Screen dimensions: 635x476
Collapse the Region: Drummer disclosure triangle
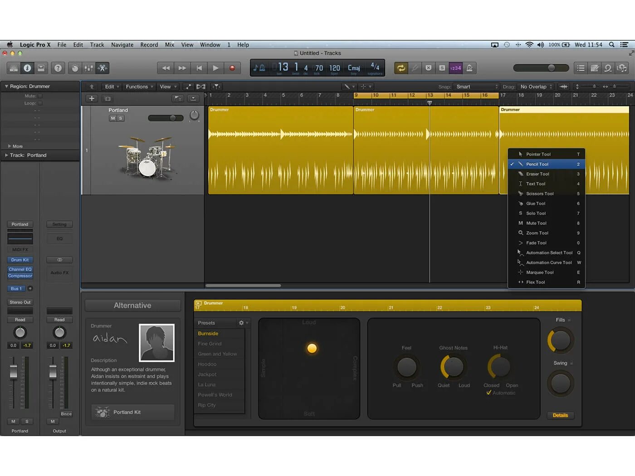coord(6,86)
